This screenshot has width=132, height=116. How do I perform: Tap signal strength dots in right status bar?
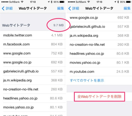coord(71,2)
